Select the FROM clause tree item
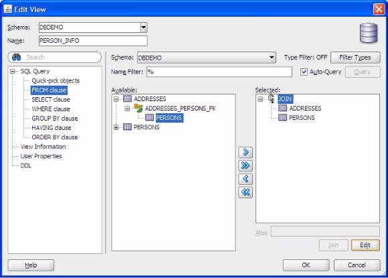The image size is (388, 278). coord(49,90)
